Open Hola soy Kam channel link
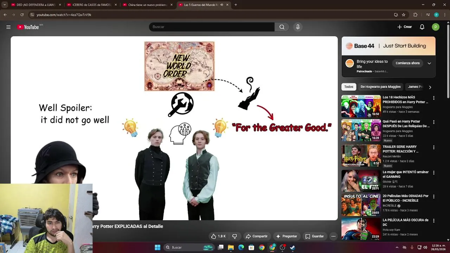This screenshot has width=450, height=253. (391, 230)
